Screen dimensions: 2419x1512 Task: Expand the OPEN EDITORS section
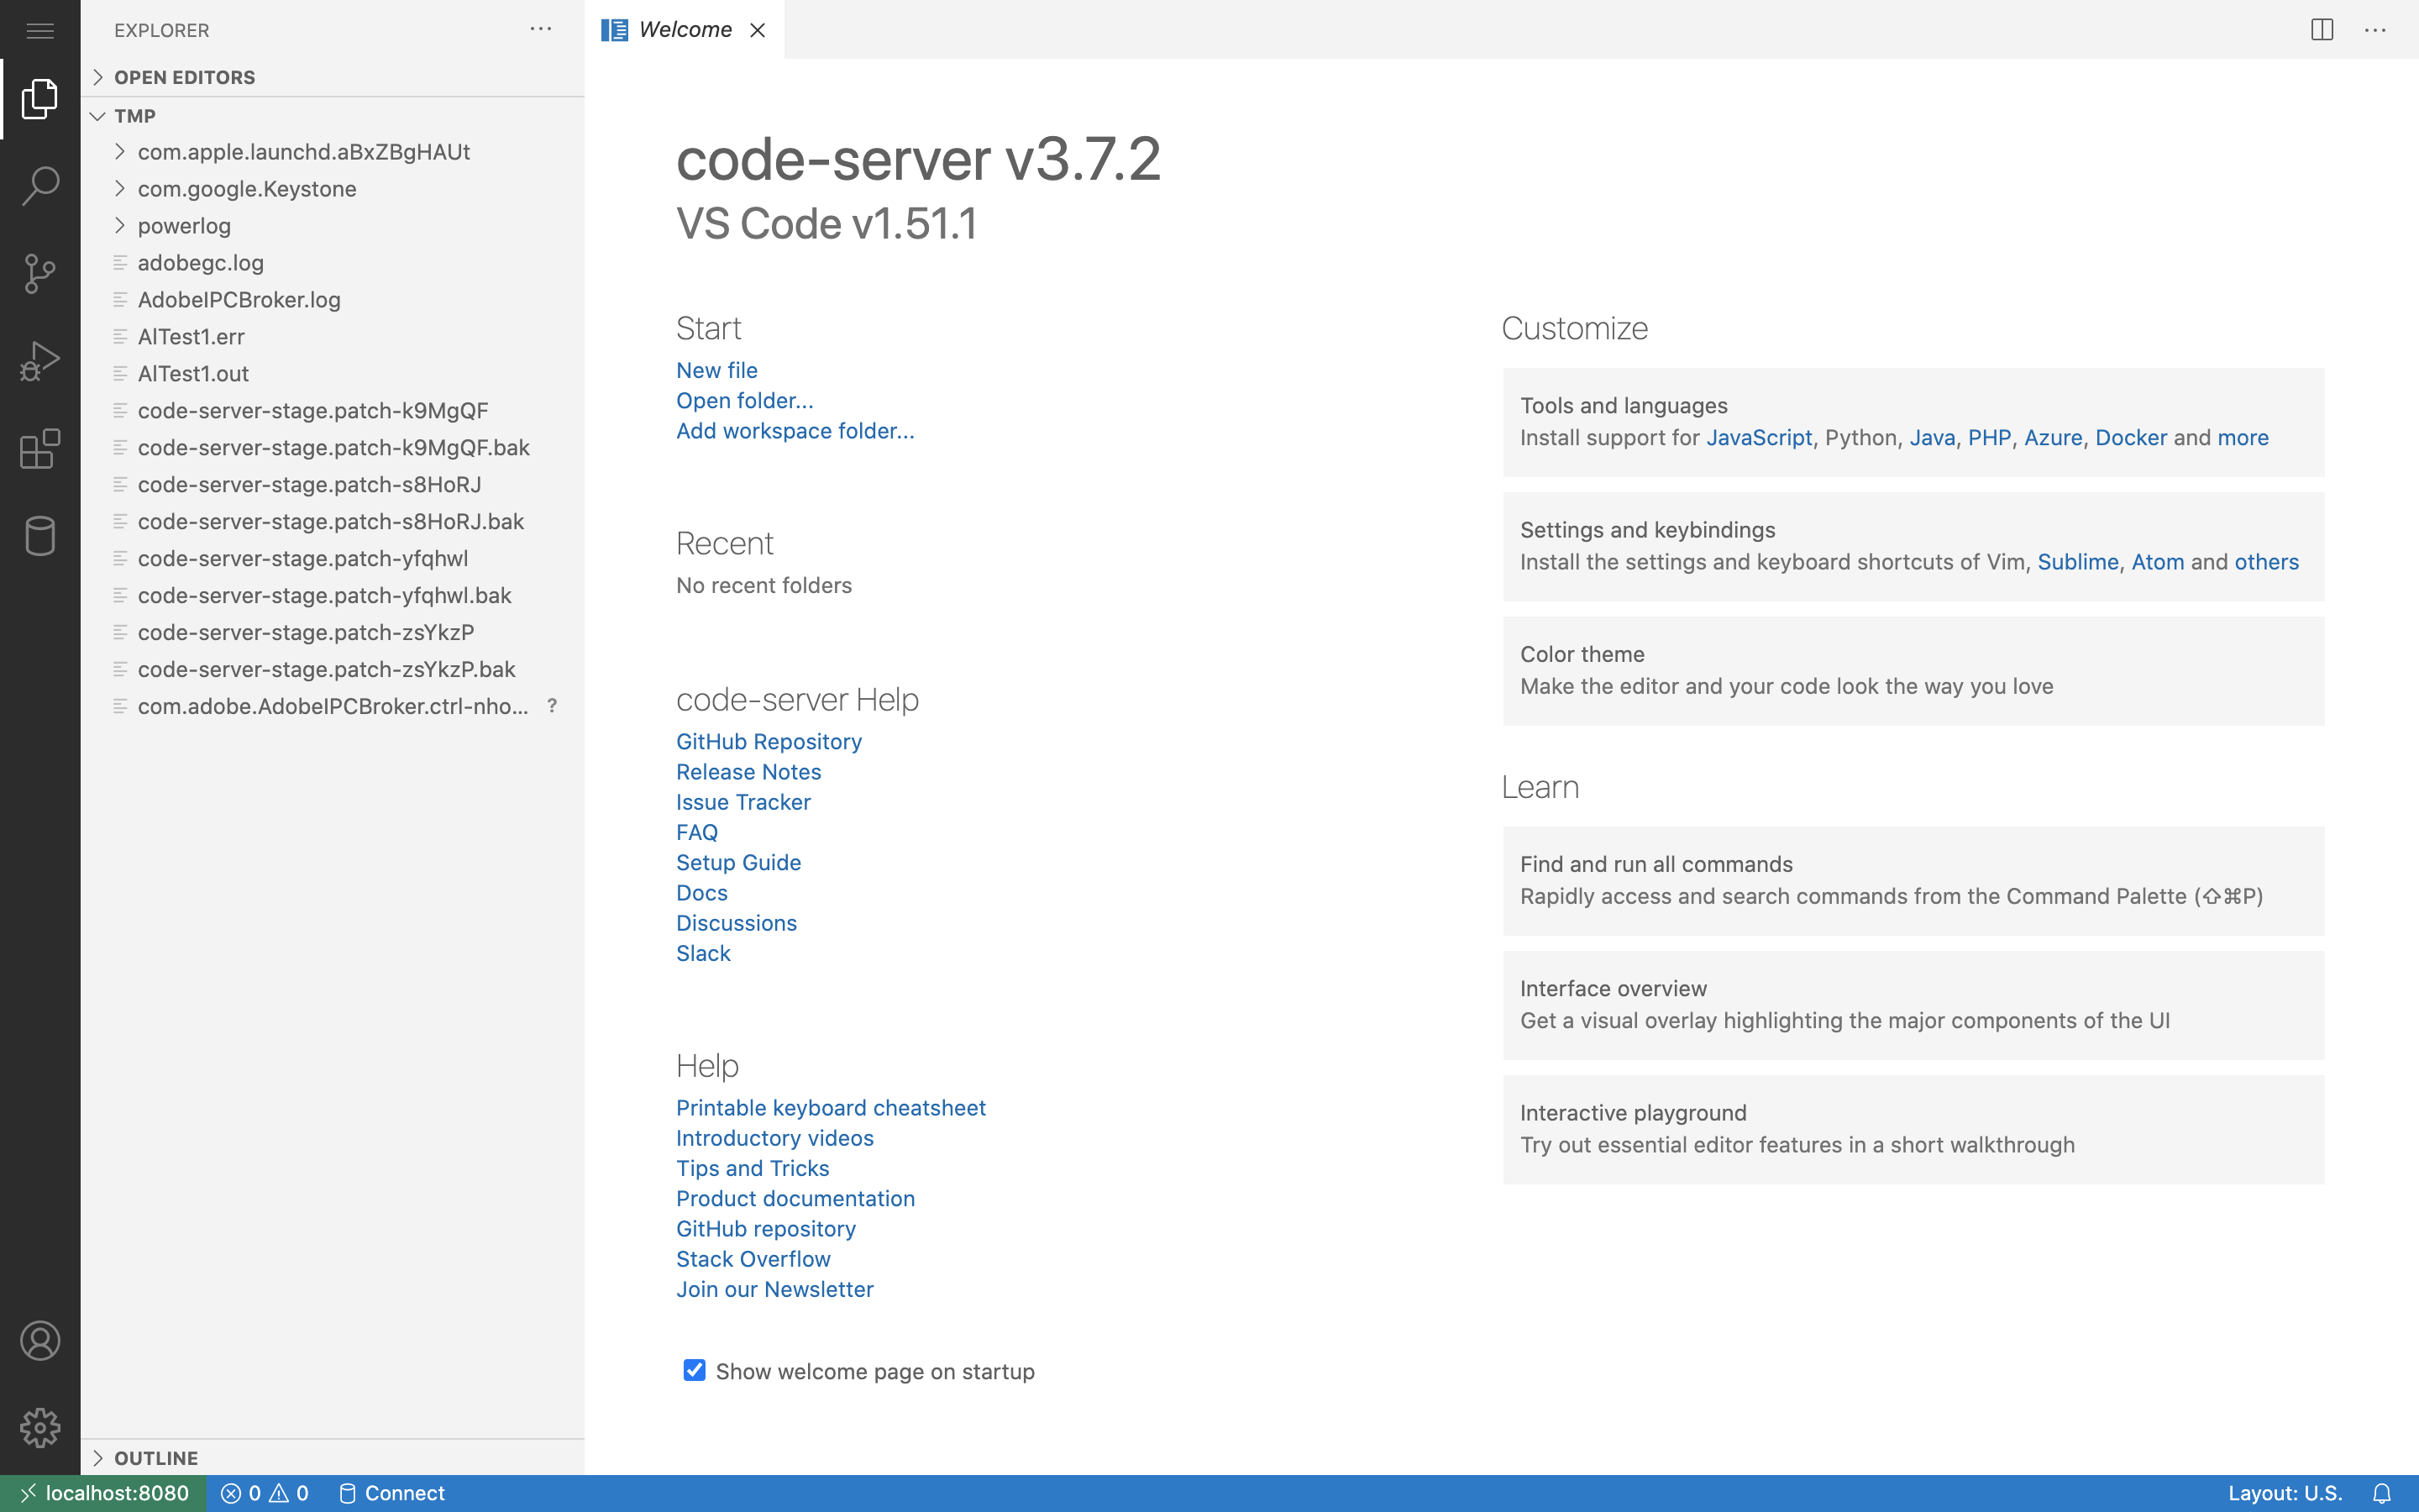tap(333, 77)
